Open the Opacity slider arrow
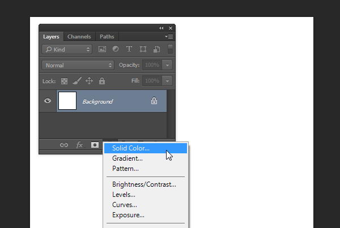This screenshot has height=228, width=340. [x=167, y=65]
